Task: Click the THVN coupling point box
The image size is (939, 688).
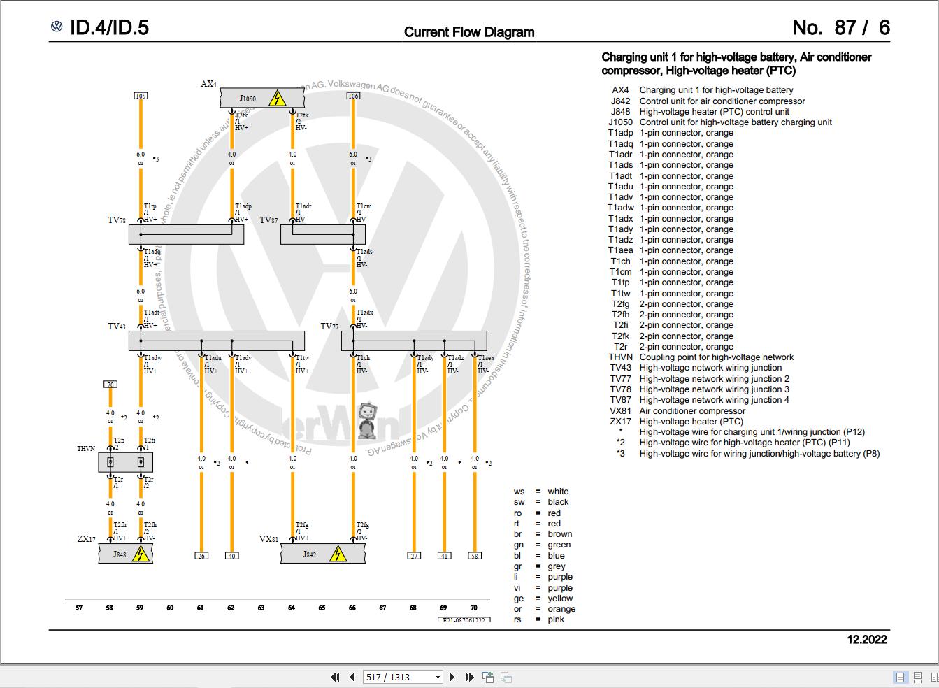Action: click(125, 462)
